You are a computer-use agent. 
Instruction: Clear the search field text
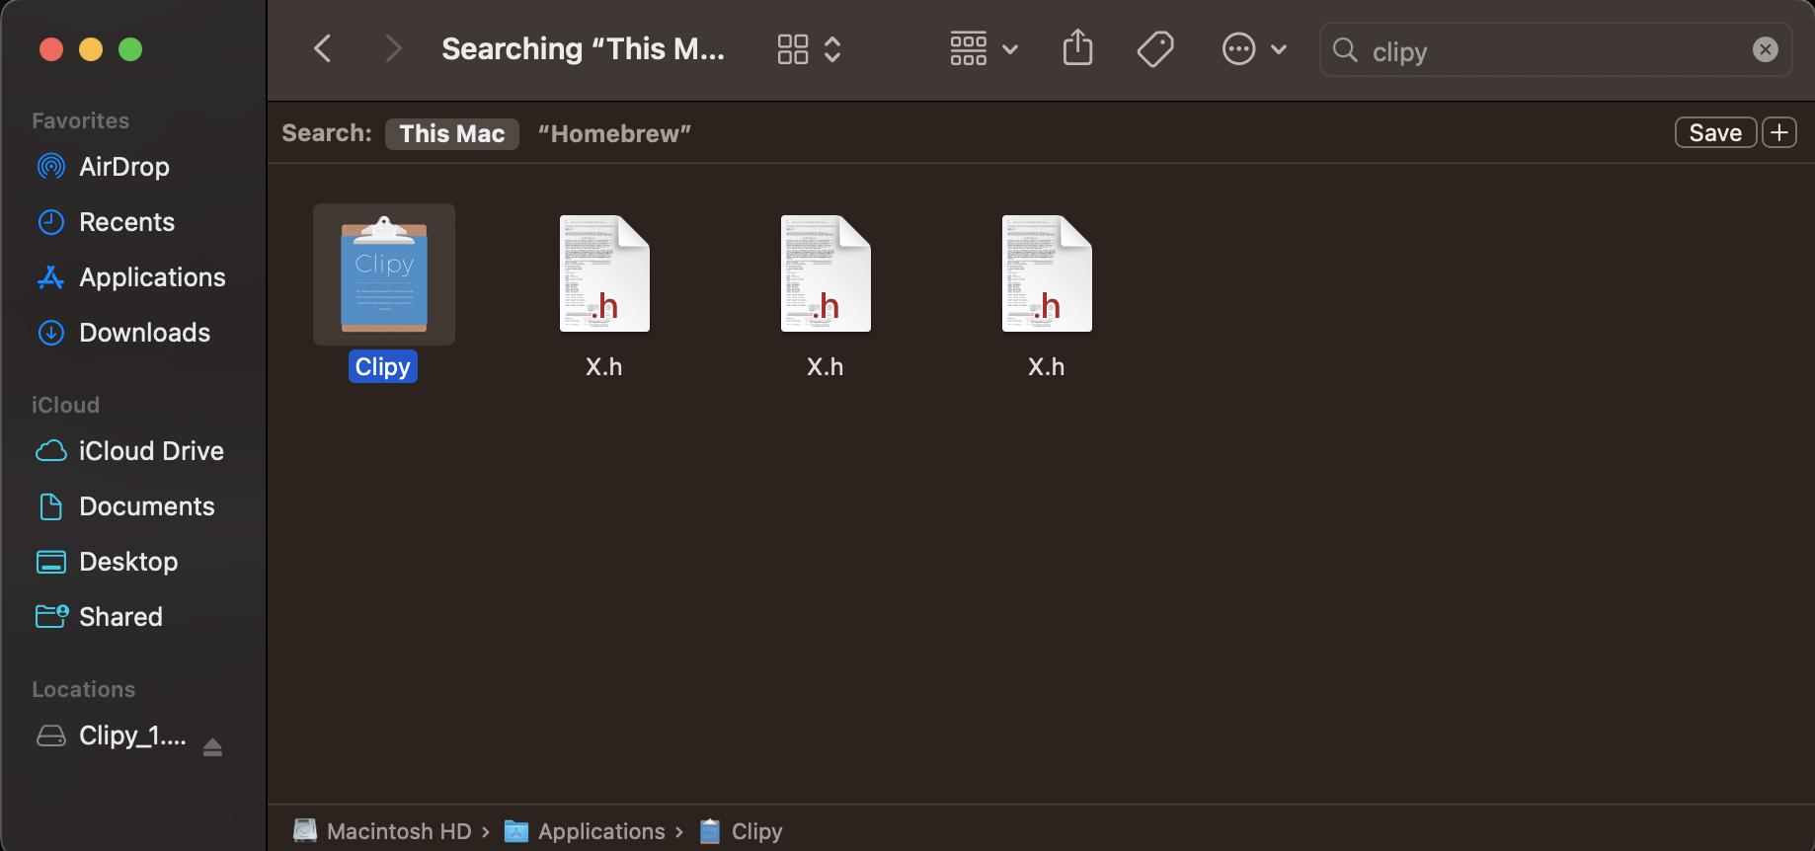pos(1766,49)
